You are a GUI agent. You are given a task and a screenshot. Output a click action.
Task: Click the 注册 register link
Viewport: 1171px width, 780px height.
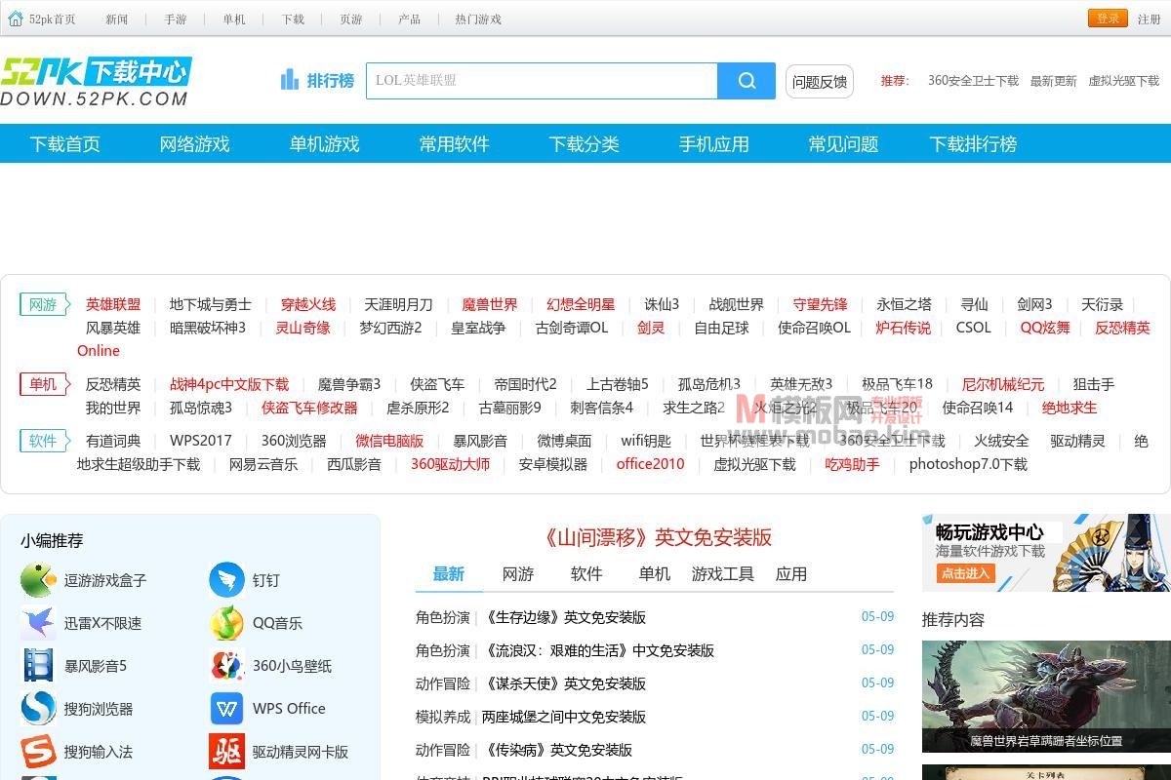point(1149,19)
